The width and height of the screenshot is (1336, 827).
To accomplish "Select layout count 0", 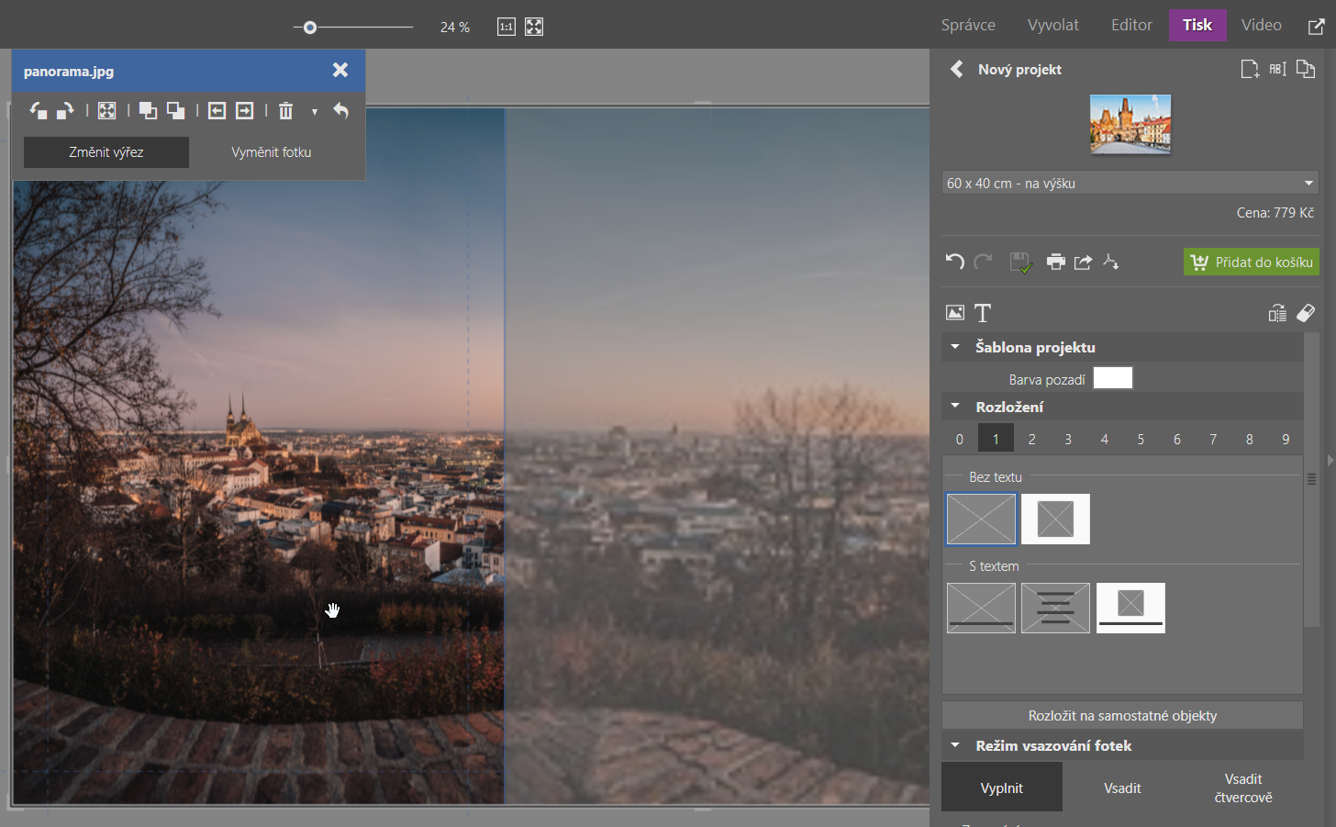I will 960,439.
